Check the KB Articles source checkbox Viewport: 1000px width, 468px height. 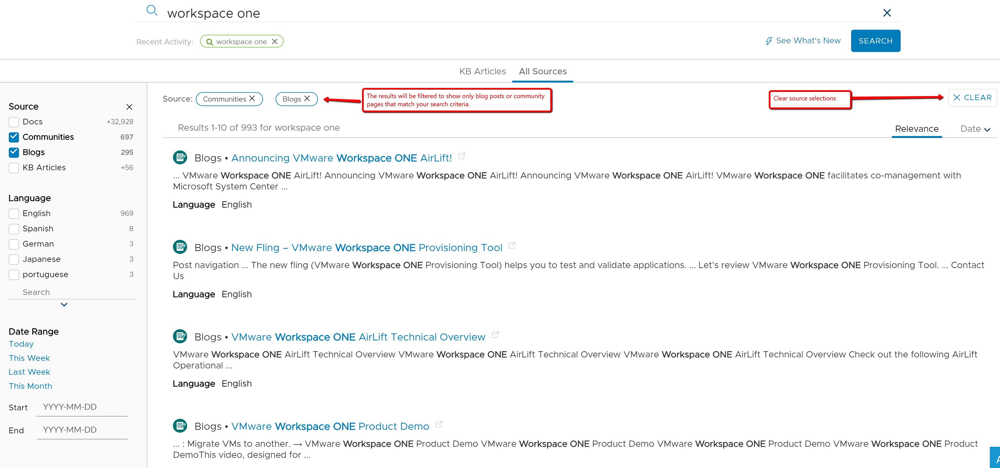pos(14,168)
